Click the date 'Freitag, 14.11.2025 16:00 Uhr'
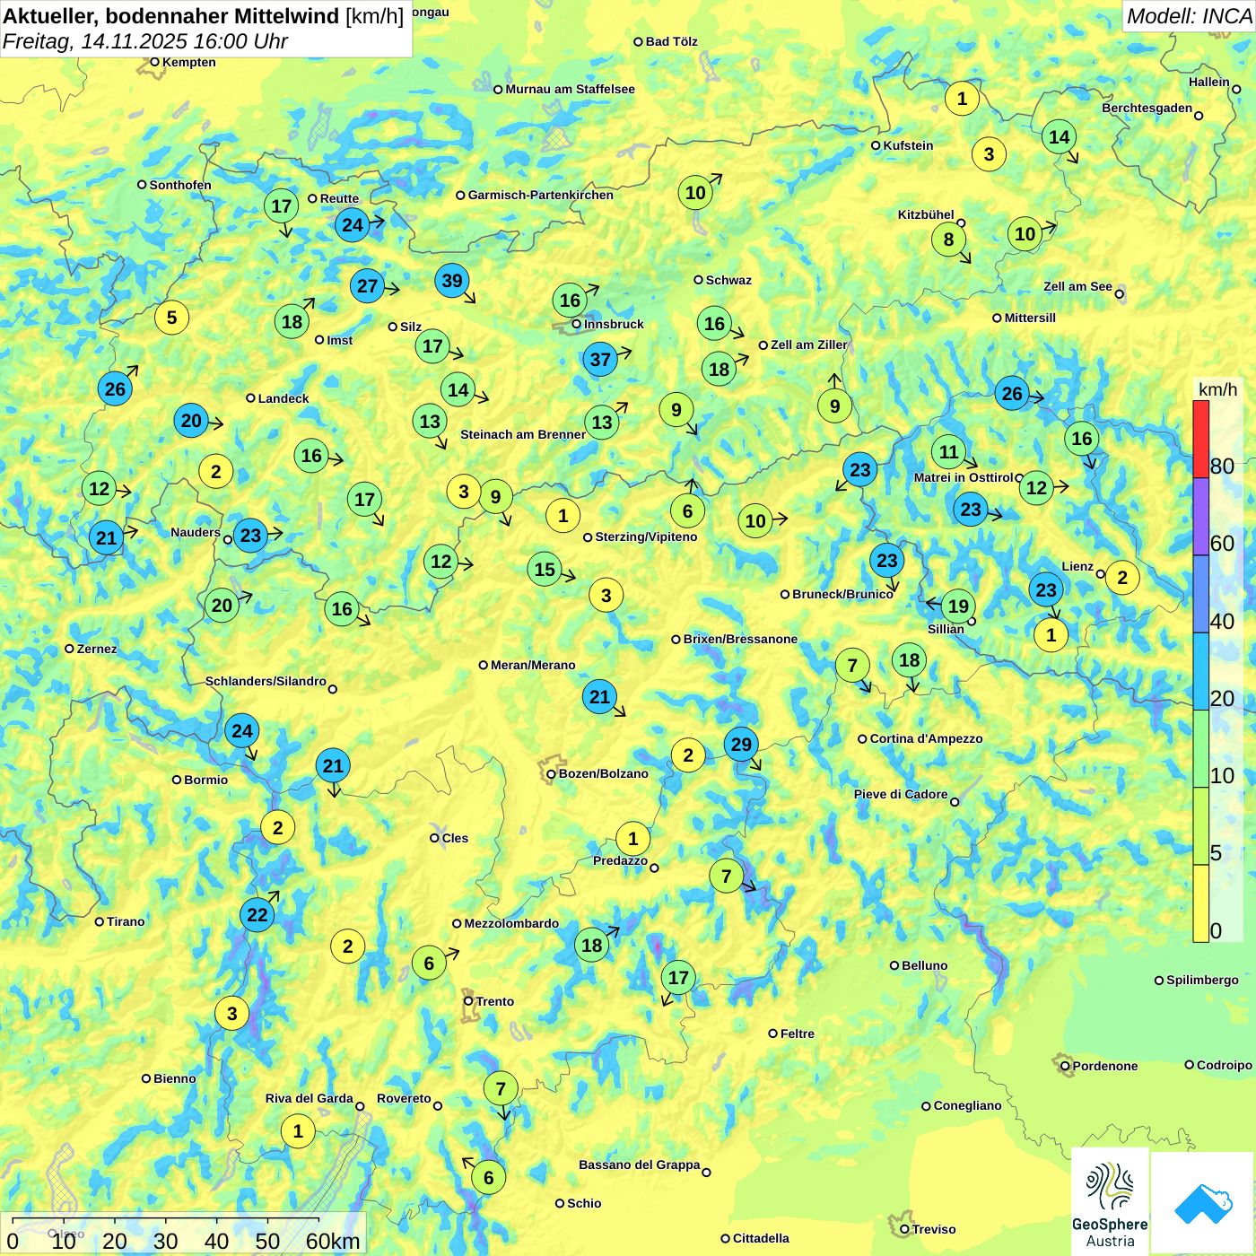This screenshot has width=1256, height=1256. pyautogui.click(x=145, y=41)
